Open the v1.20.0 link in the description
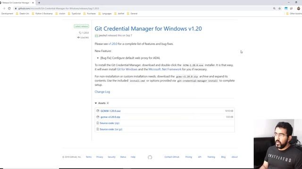 click(113, 44)
